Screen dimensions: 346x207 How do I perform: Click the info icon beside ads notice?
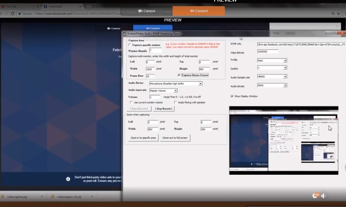tap(68, 178)
